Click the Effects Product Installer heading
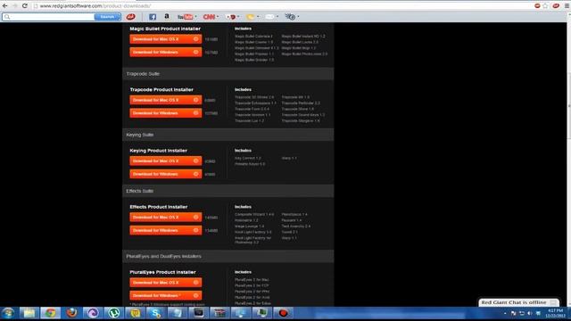This screenshot has height=321, width=571. (159, 207)
